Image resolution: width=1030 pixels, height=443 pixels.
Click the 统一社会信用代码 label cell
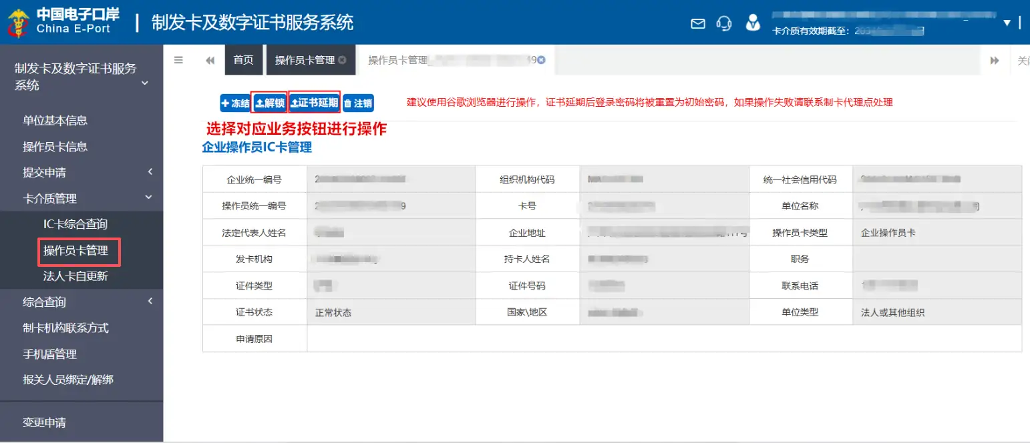pyautogui.click(x=800, y=179)
